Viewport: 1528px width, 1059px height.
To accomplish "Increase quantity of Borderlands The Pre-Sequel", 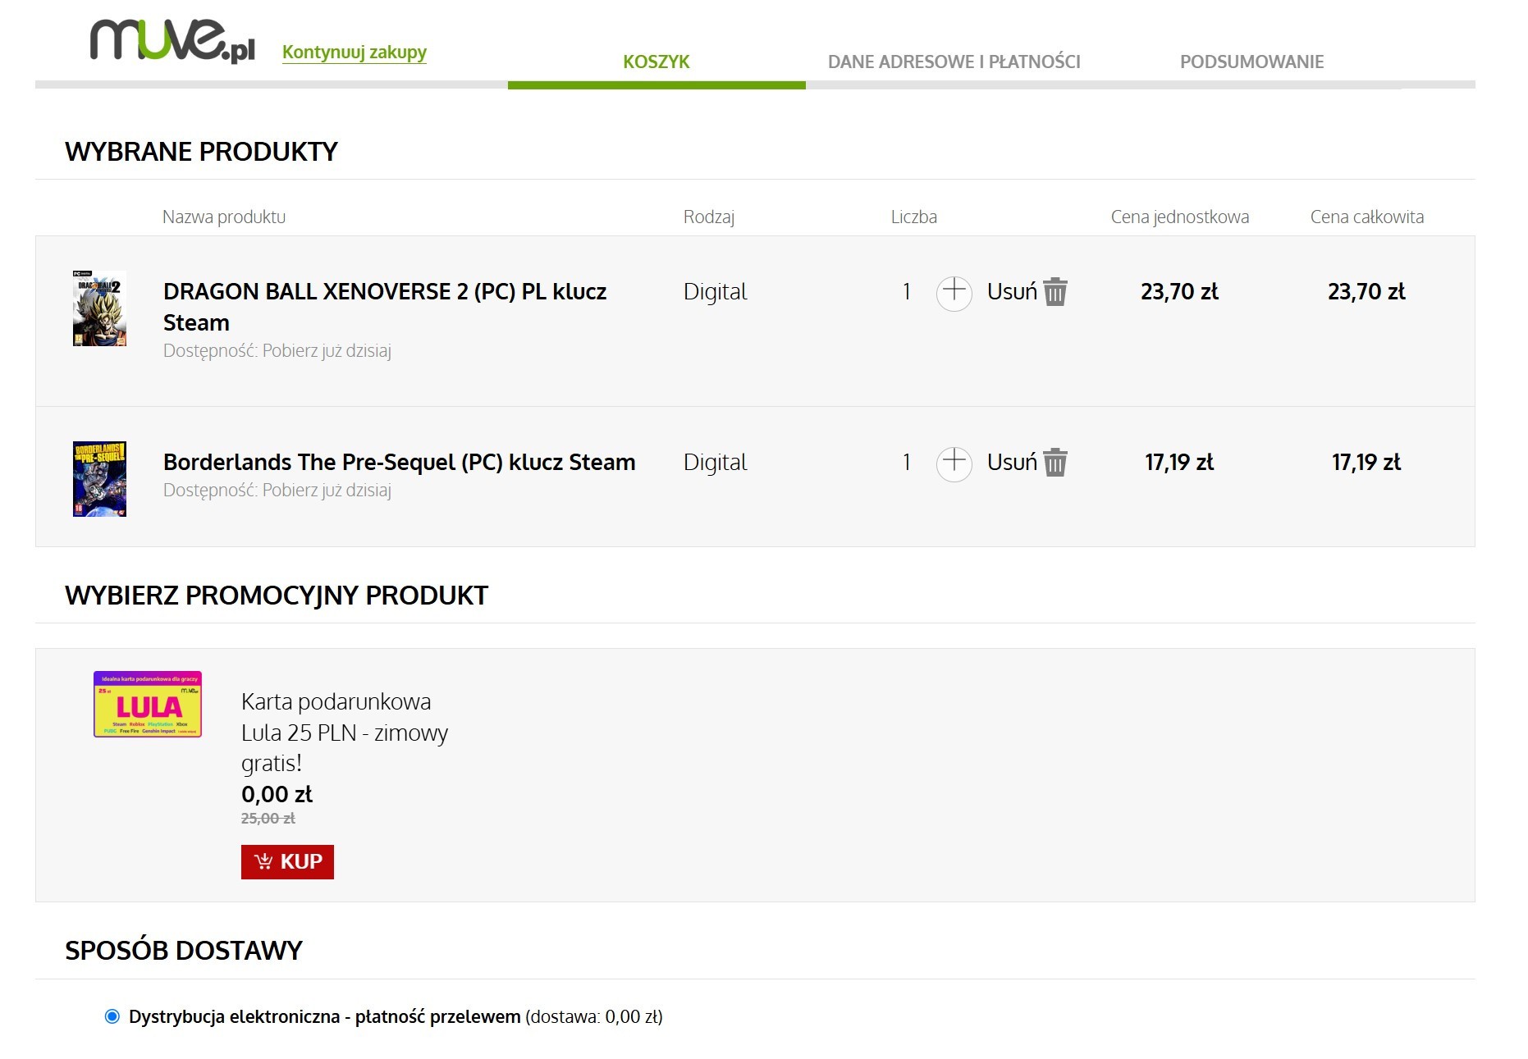I will pyautogui.click(x=954, y=463).
